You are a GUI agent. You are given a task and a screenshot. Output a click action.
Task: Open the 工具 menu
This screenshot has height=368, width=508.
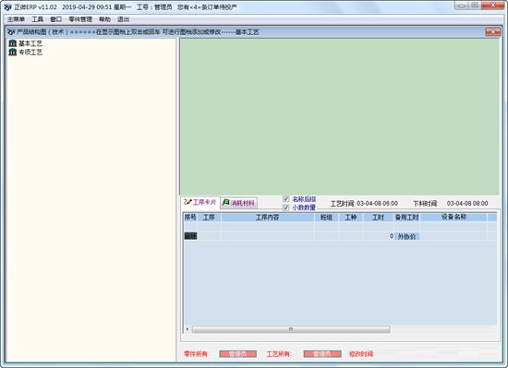pos(37,19)
